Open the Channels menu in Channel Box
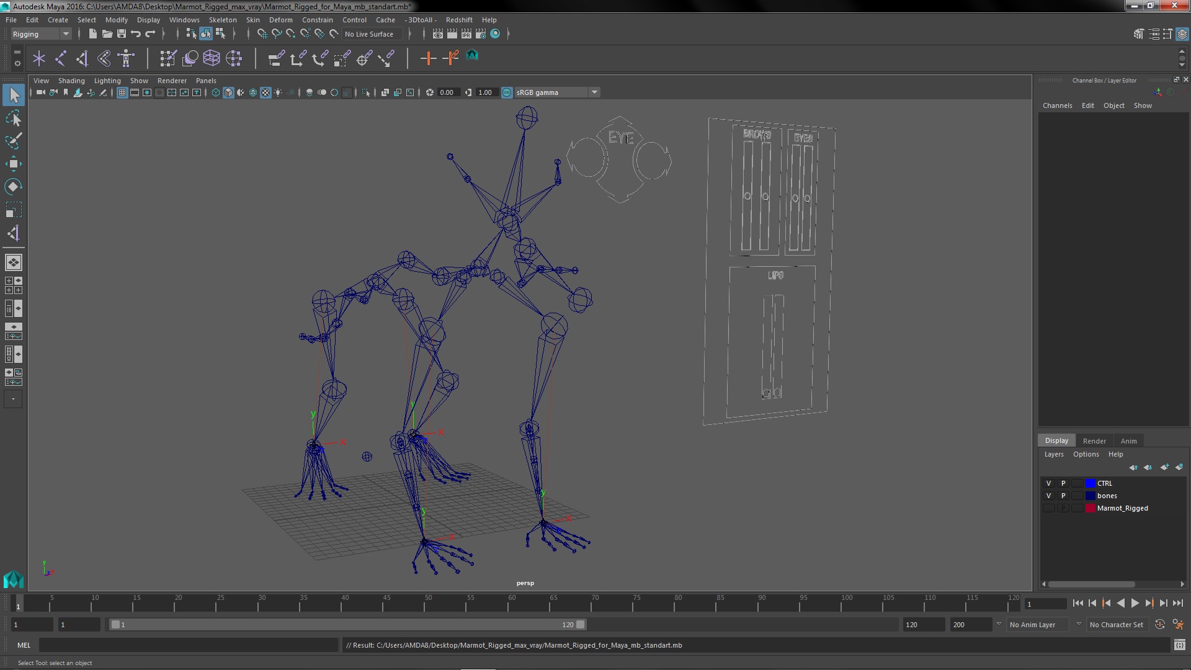The width and height of the screenshot is (1191, 670). click(x=1057, y=105)
